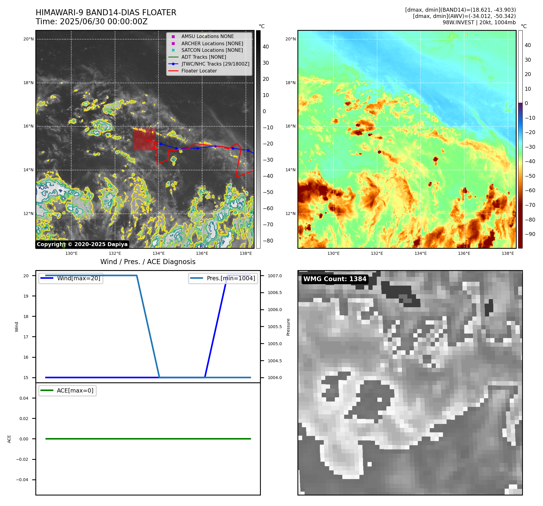The height and width of the screenshot is (506, 543).
Task: Click the Pres.[min=1004] legend line sample
Action: pos(197,278)
